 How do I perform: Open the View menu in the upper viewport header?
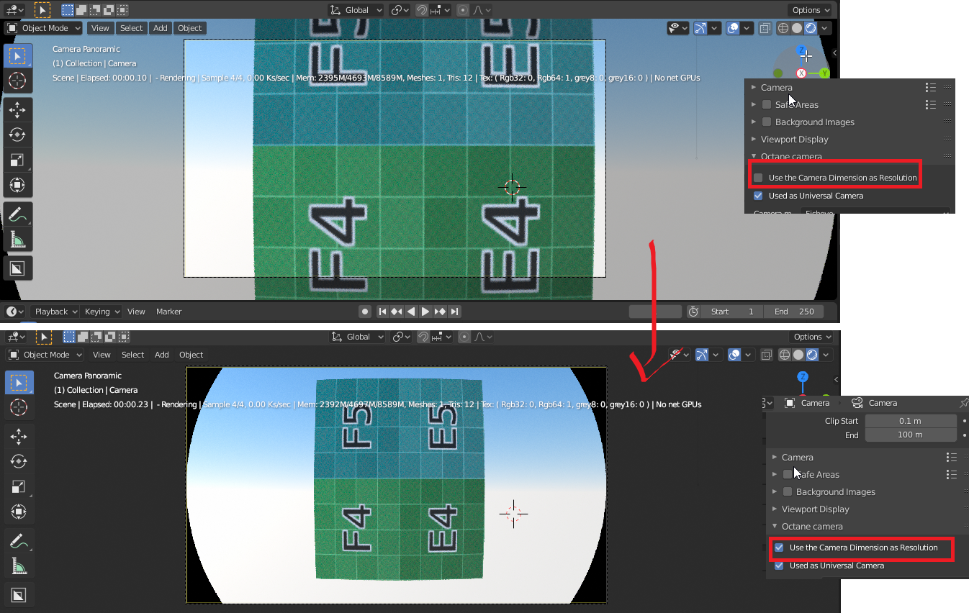coord(100,28)
